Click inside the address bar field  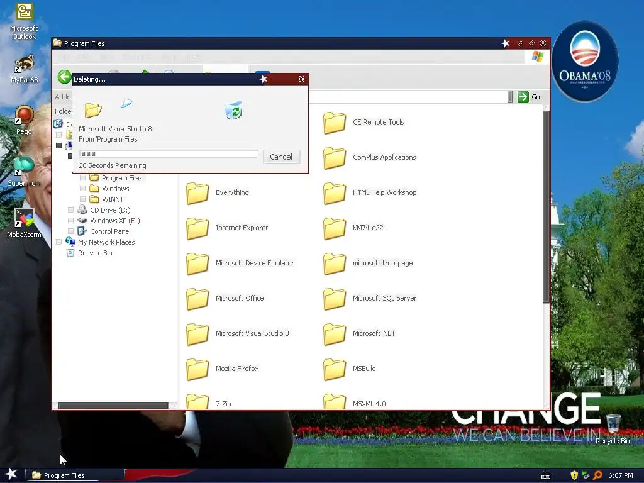(407, 97)
